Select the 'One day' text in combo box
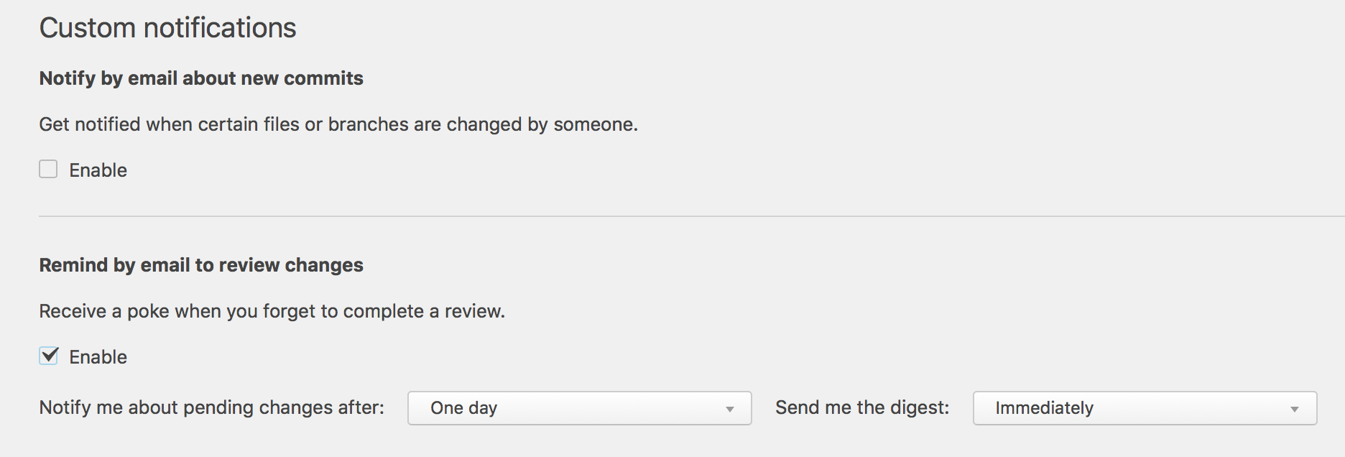Viewport: 1345px width, 457px height. 463,408
